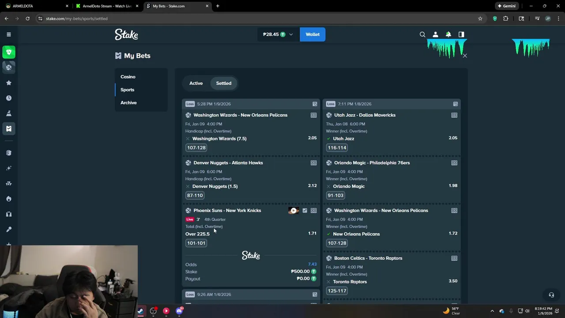
Task: Reload the Stake page
Action: pyautogui.click(x=27, y=19)
